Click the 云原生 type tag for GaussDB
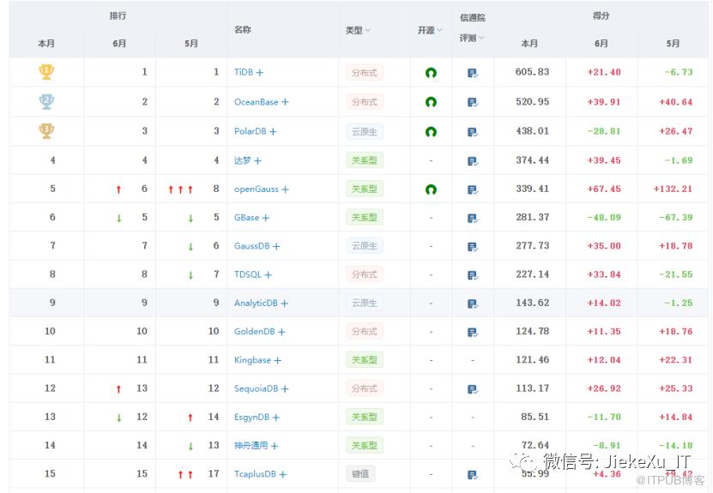Screen dimensions: 713x493 (365, 246)
